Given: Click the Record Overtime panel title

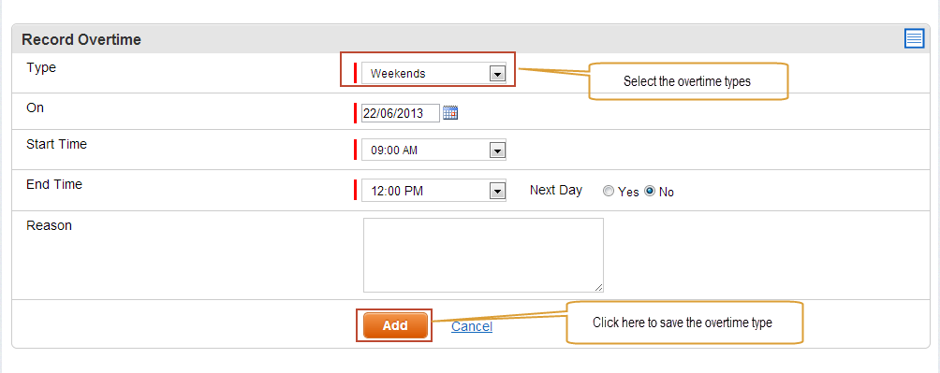Looking at the screenshot, I should [81, 40].
